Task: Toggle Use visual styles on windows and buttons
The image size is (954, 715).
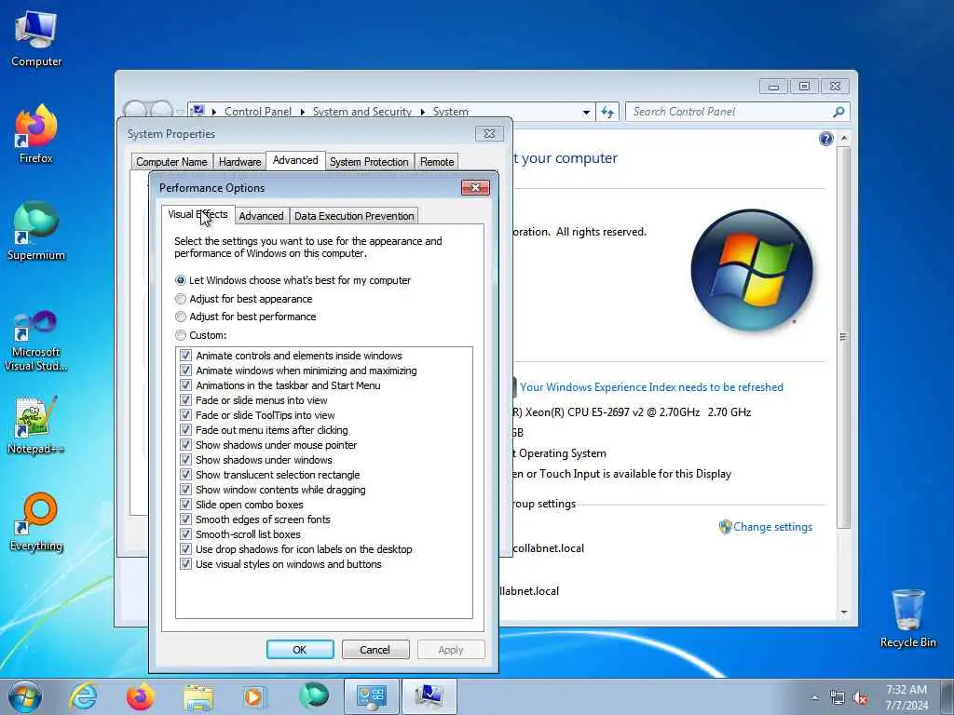Action: click(185, 564)
